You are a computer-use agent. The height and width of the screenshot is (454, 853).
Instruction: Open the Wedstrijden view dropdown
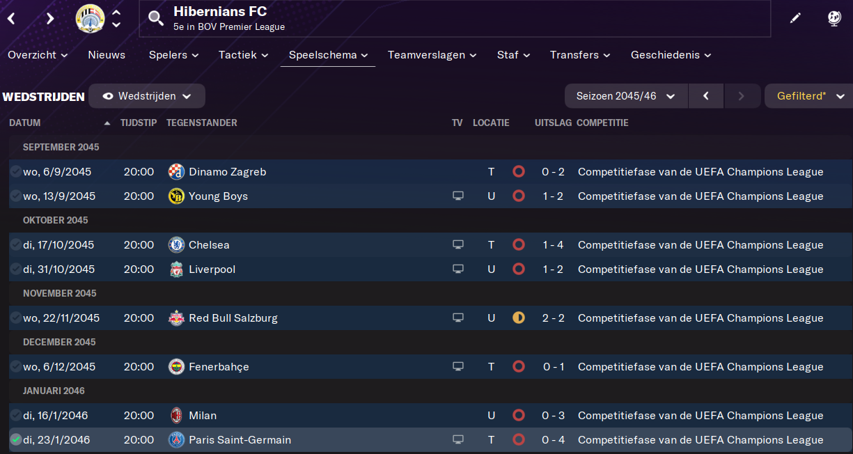[147, 96]
